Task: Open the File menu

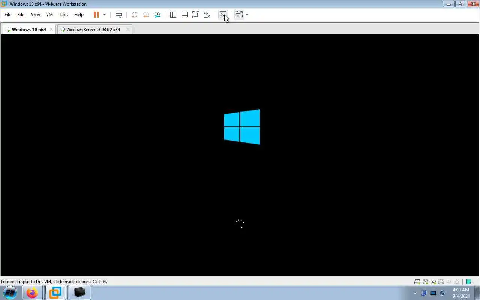Action: point(8,15)
